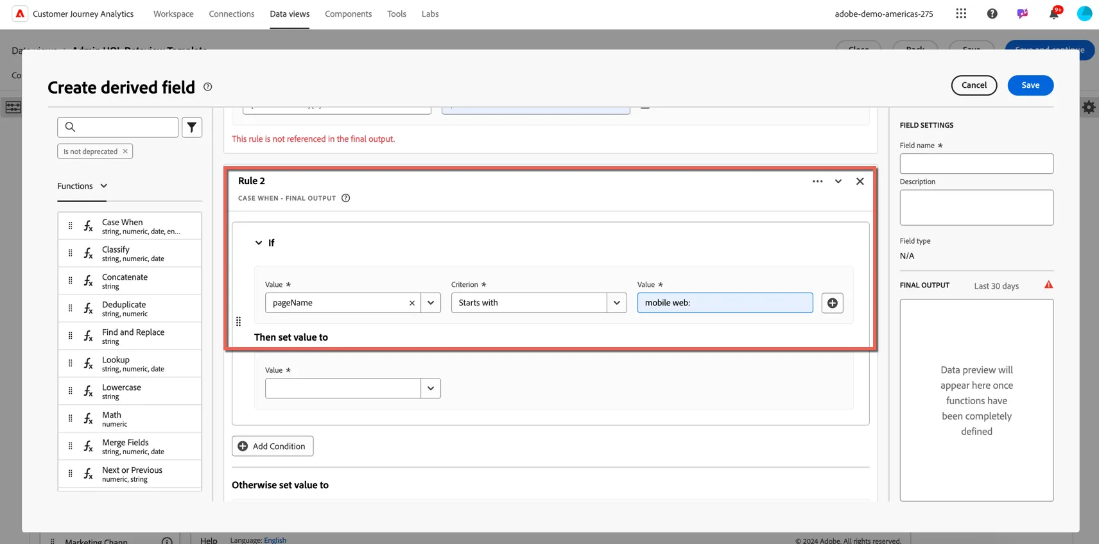Save the derived field
Viewport: 1099px width, 544px height.
[1030, 85]
